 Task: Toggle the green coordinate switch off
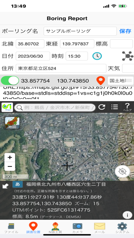coord(10,81)
